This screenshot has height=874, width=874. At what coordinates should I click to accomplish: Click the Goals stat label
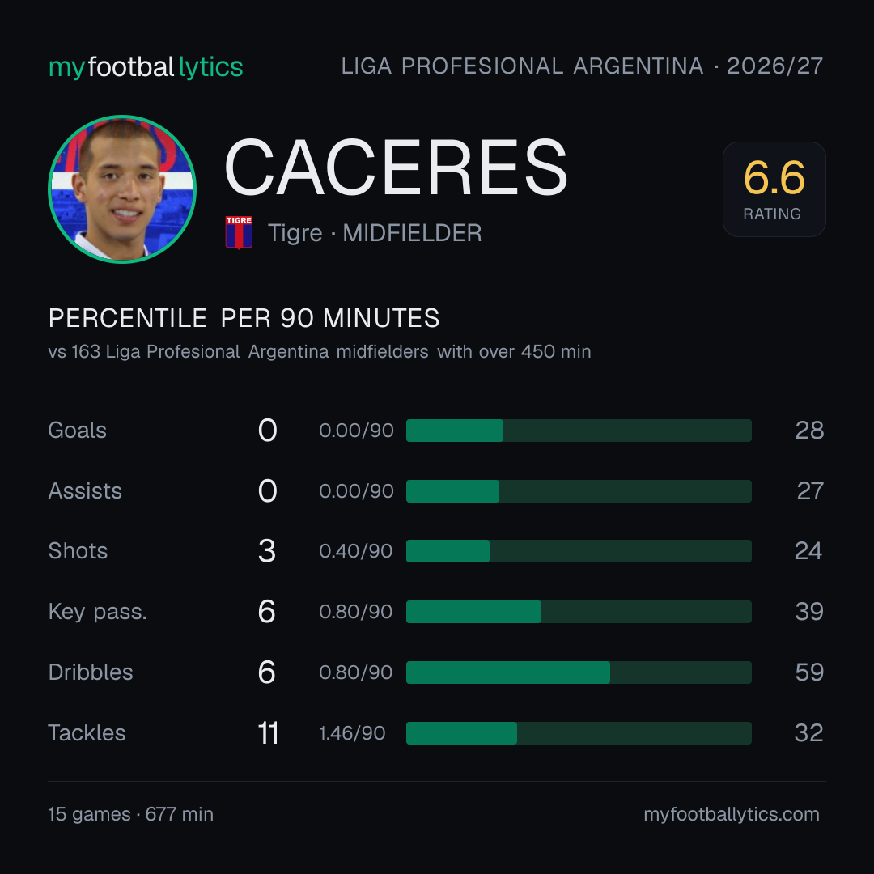(x=78, y=431)
